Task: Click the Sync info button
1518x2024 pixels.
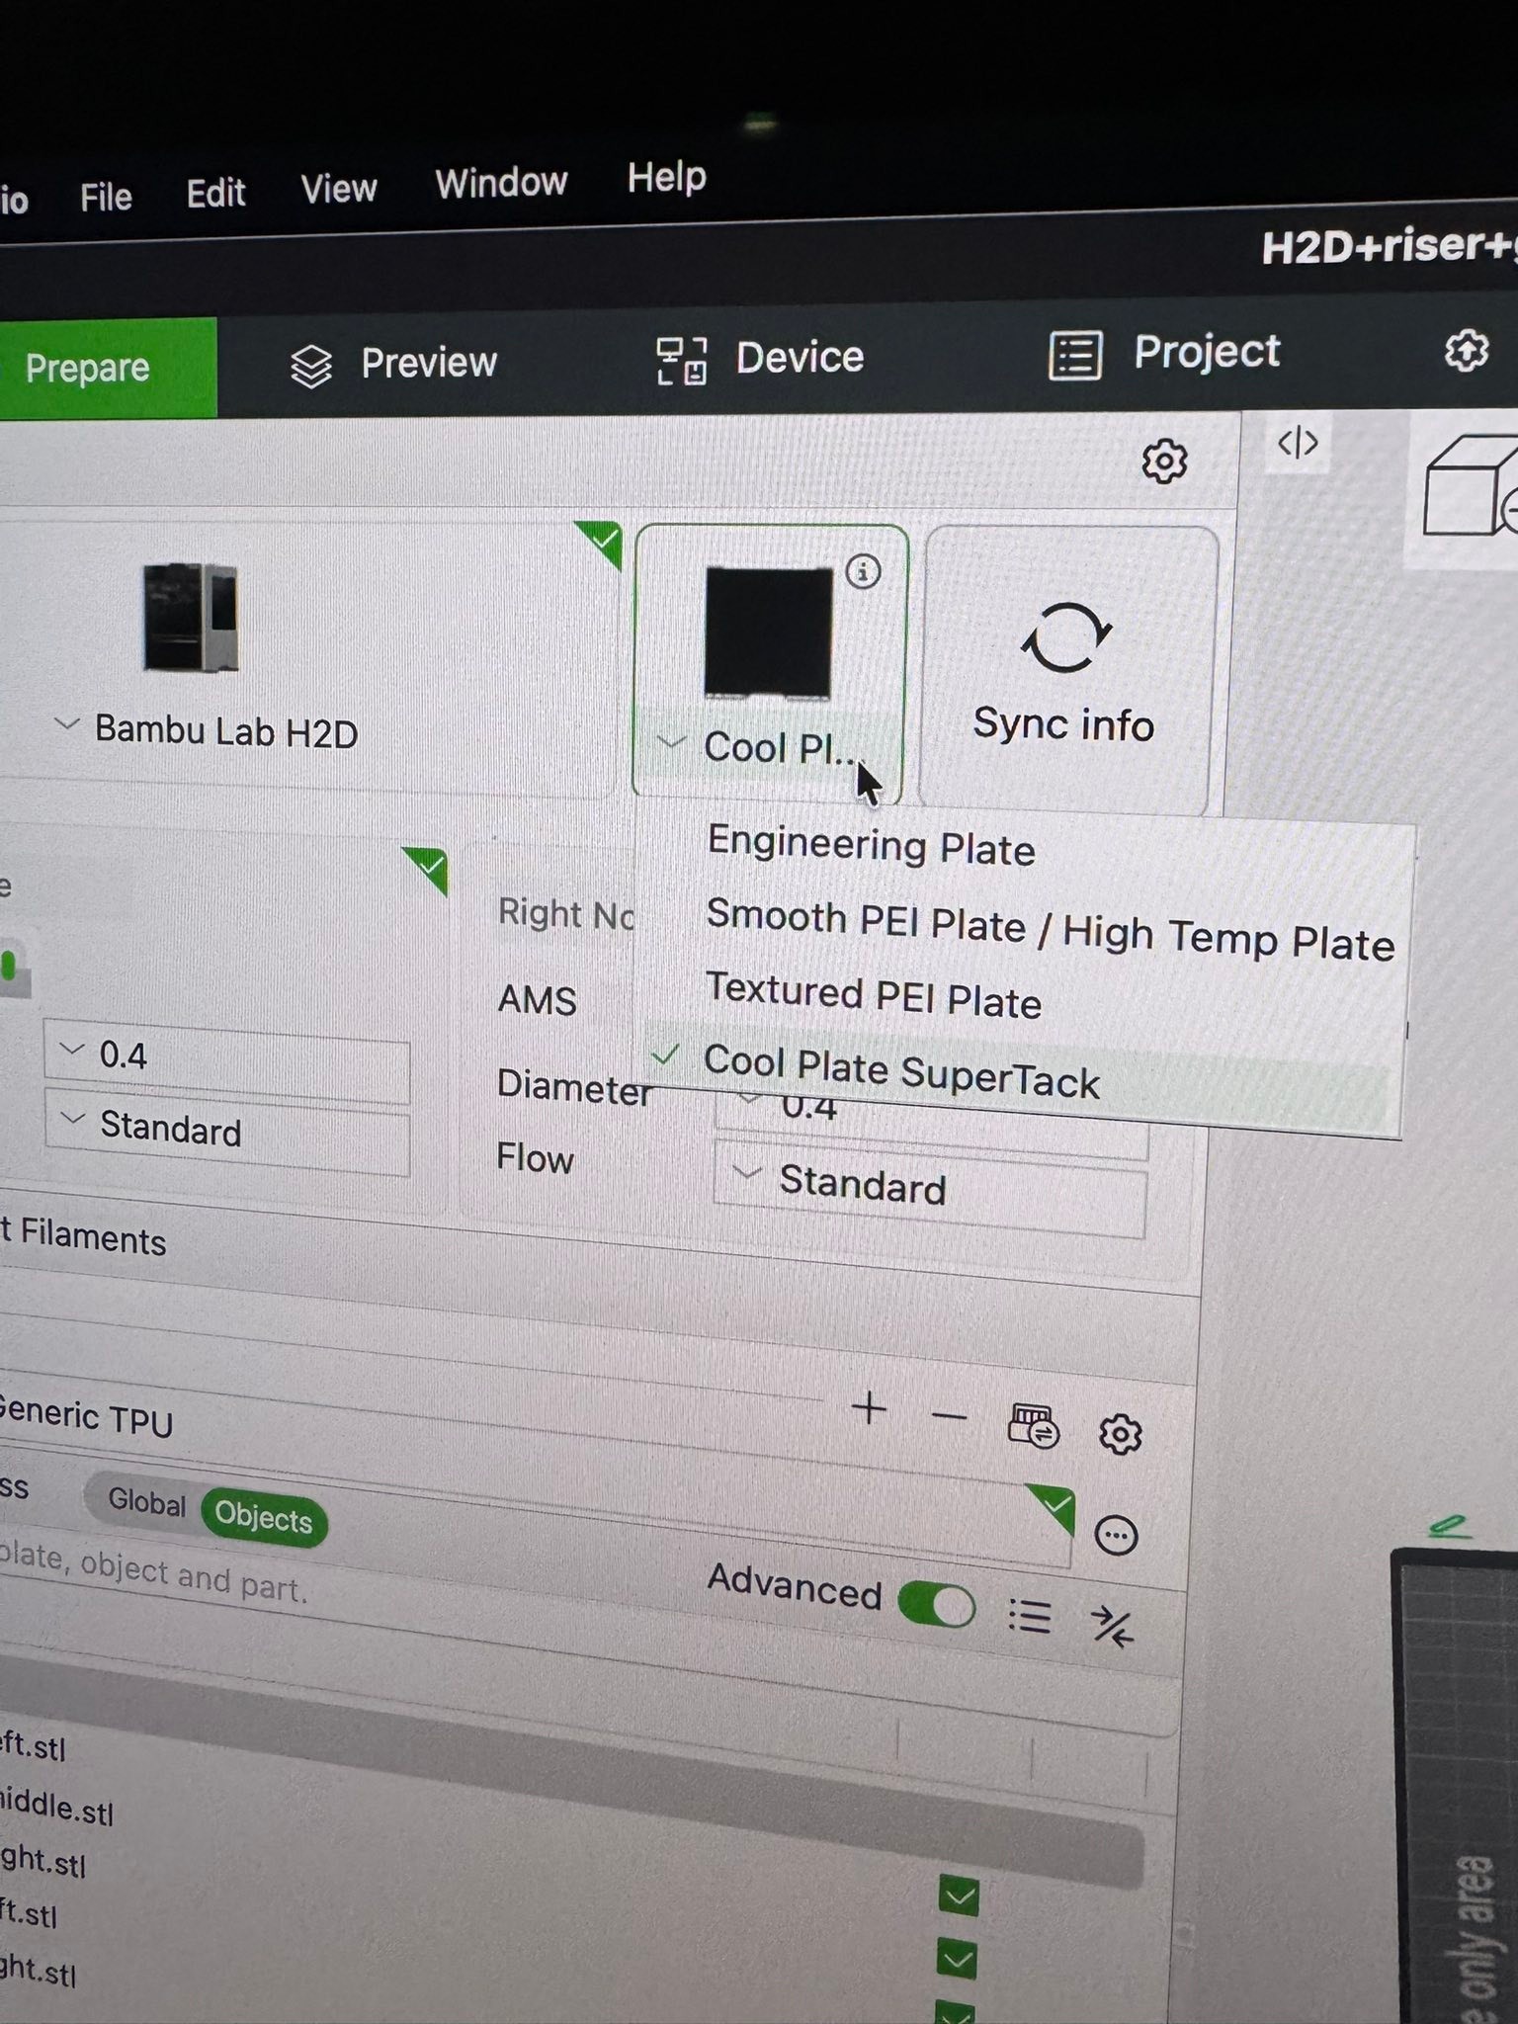Action: (1067, 672)
